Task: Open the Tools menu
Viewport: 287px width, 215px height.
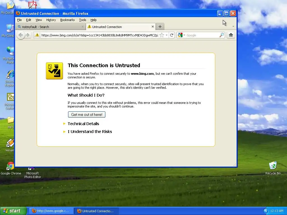Action: click(x=83, y=20)
